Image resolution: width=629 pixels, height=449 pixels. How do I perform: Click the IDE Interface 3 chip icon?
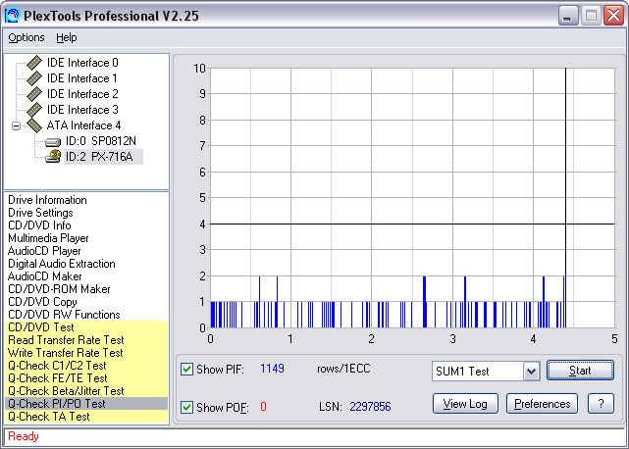34,110
